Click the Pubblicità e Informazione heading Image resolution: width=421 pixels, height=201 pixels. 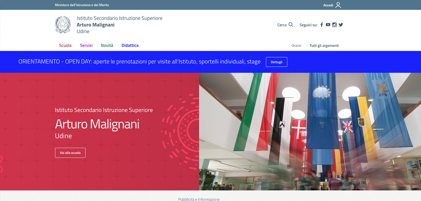199,199
